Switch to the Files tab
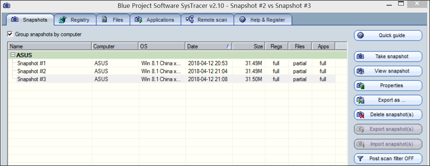 pos(113,20)
